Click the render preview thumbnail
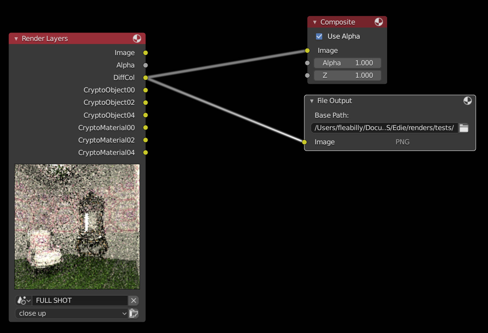 77,227
